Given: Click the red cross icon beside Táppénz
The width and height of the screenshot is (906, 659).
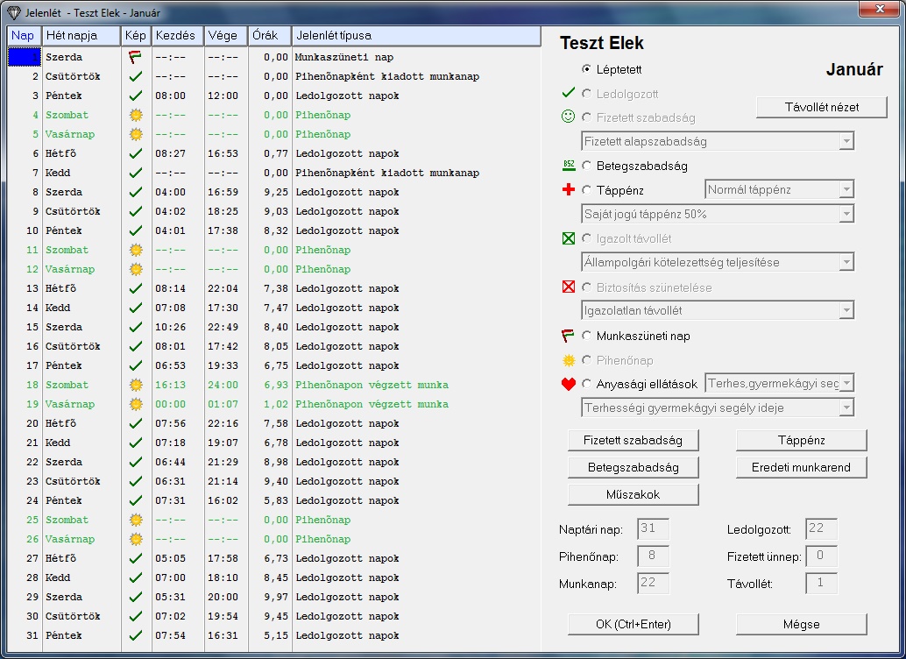Looking at the screenshot, I should point(569,189).
